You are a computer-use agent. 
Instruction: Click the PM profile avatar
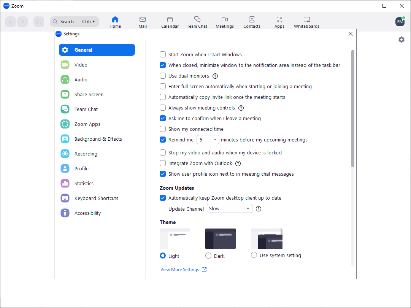(x=400, y=22)
